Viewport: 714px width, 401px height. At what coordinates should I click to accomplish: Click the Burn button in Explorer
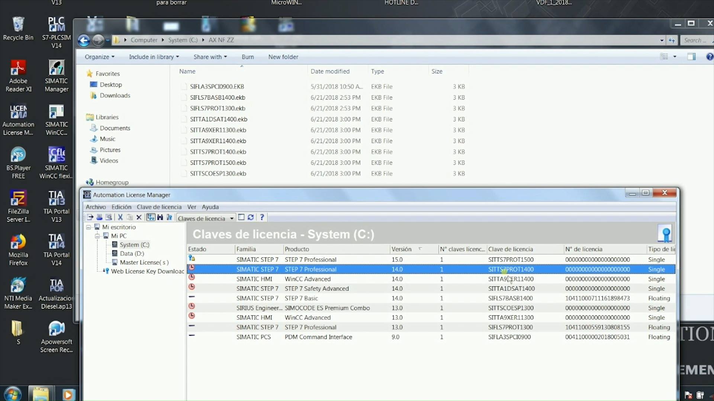(248, 57)
